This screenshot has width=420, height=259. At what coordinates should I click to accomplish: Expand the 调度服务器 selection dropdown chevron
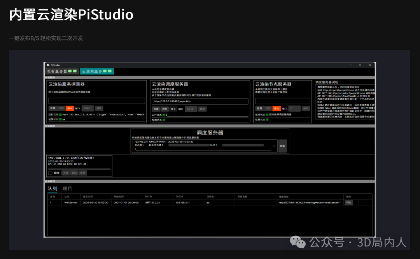tap(274, 146)
